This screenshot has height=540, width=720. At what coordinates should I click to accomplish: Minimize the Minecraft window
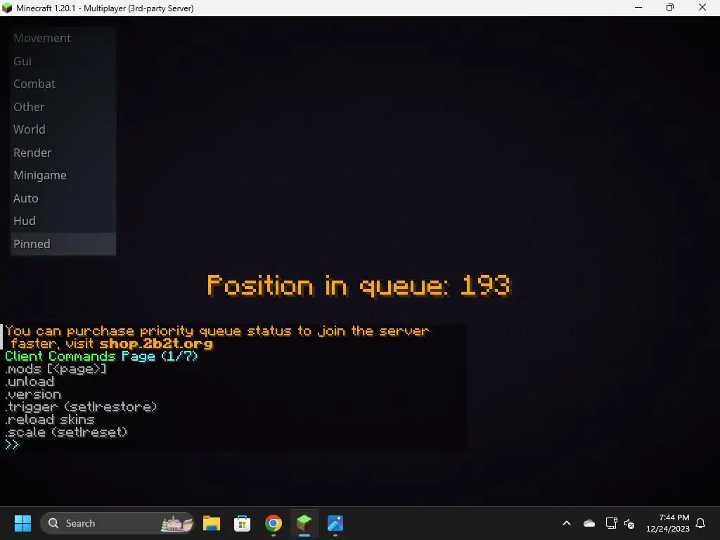pyautogui.click(x=638, y=8)
